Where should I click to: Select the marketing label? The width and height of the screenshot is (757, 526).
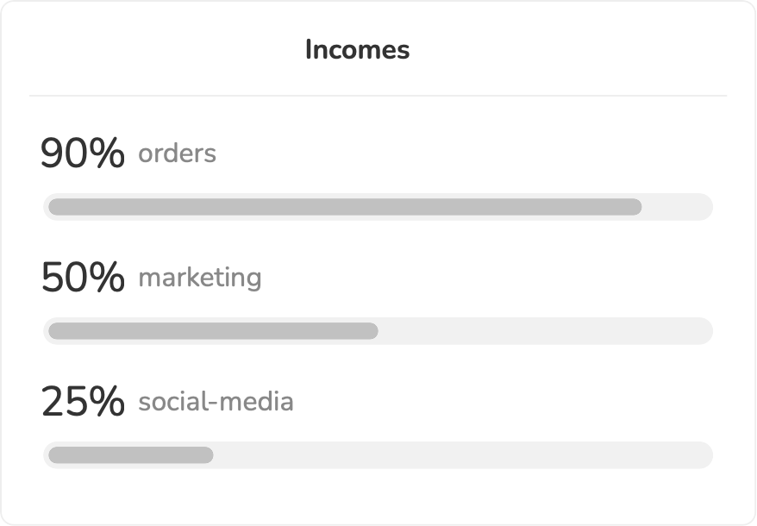click(x=199, y=278)
